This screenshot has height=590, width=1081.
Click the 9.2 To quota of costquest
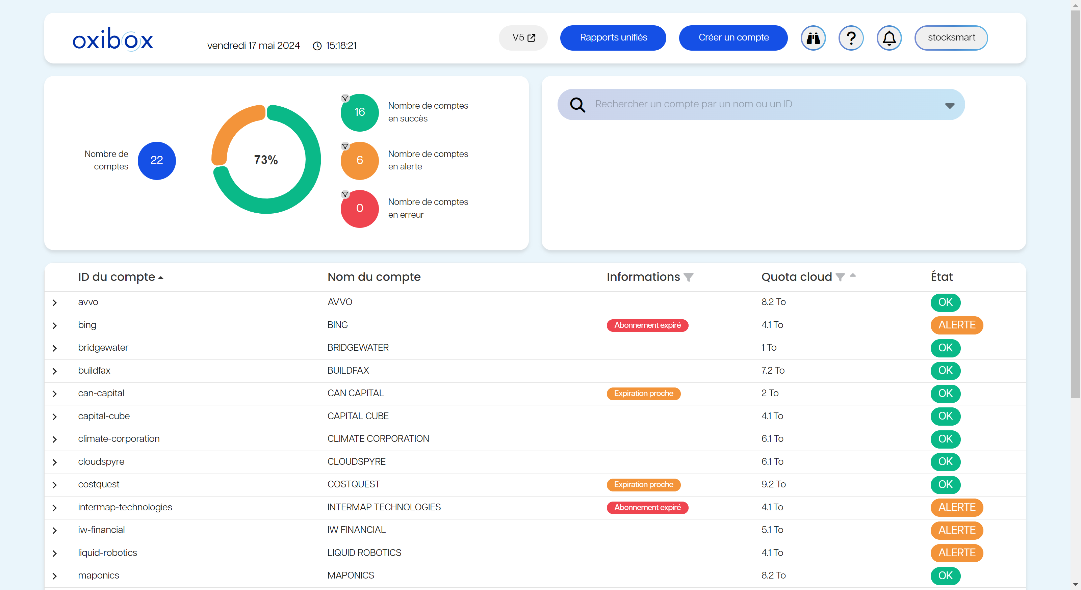[773, 484]
